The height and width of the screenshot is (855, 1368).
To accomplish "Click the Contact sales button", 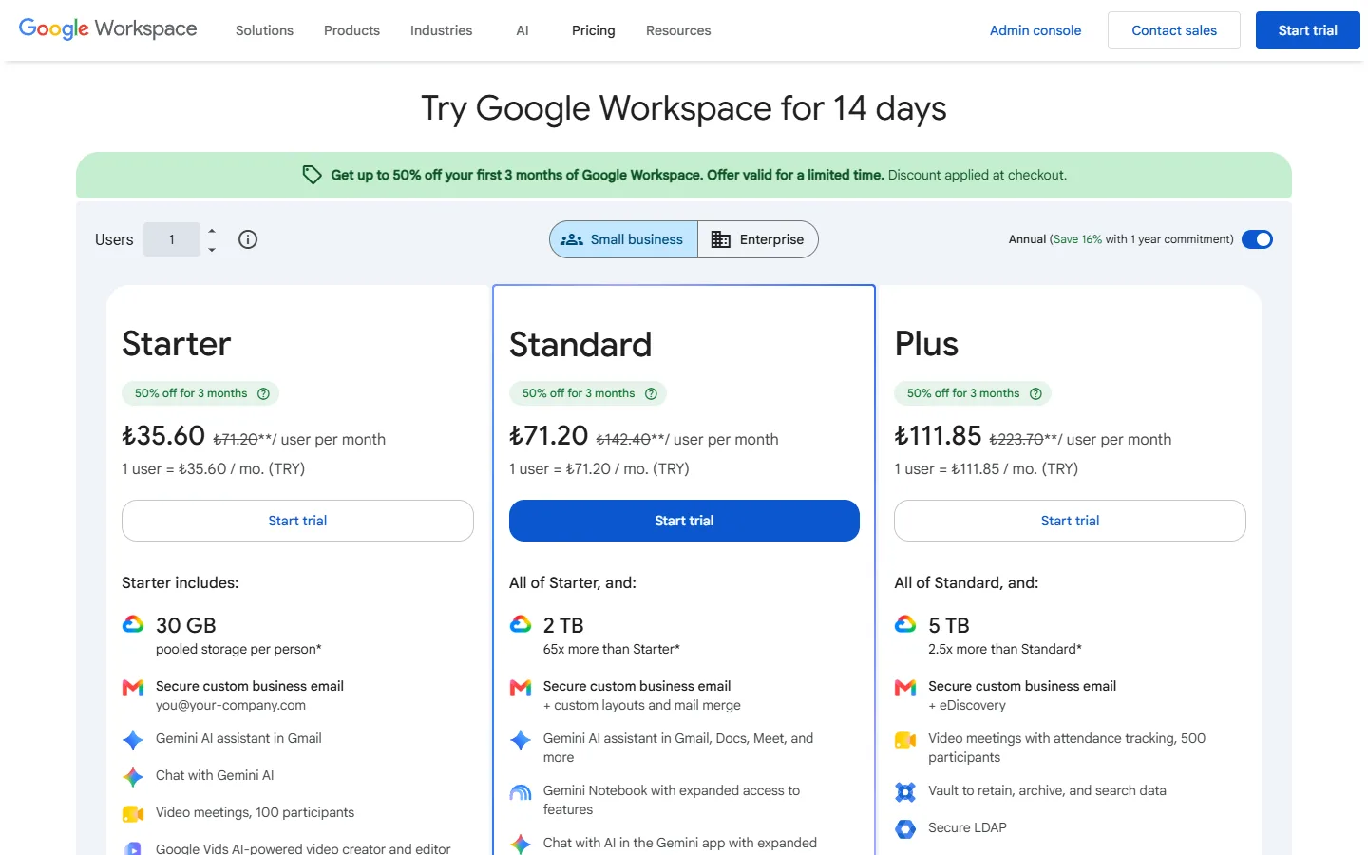I will tap(1174, 30).
